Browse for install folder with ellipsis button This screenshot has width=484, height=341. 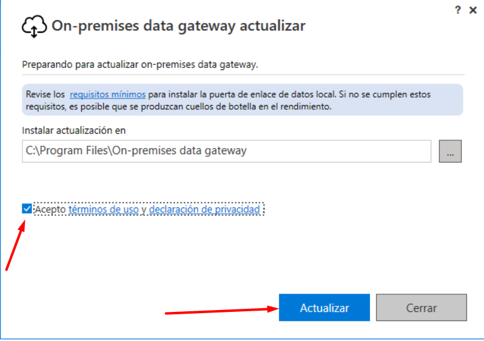point(450,151)
